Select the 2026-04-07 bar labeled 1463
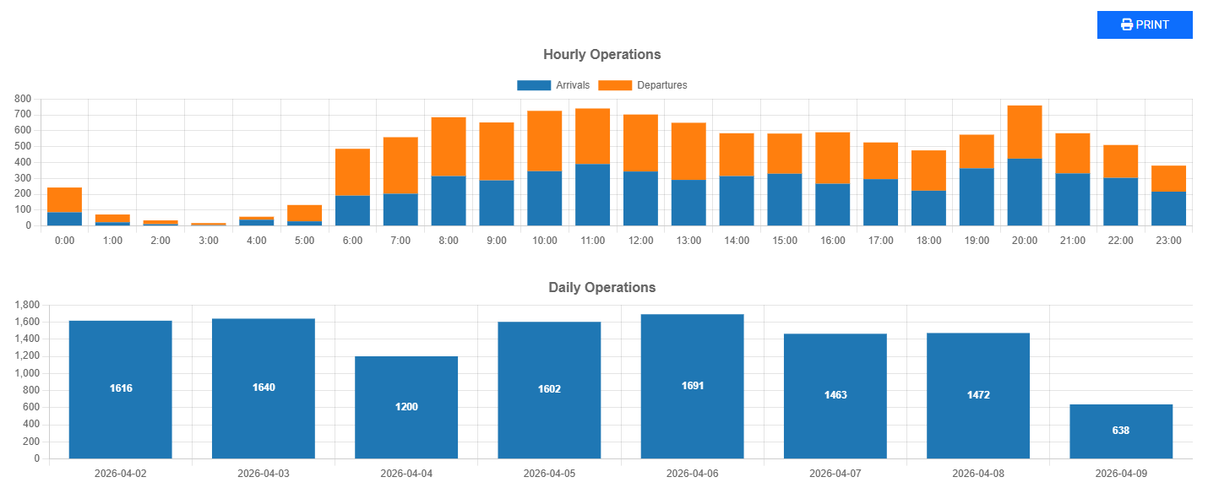1208x488 pixels. click(x=835, y=395)
